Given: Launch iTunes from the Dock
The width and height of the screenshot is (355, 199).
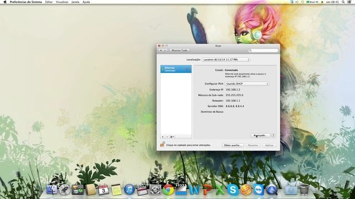Looking at the screenshot, I should 129,190.
